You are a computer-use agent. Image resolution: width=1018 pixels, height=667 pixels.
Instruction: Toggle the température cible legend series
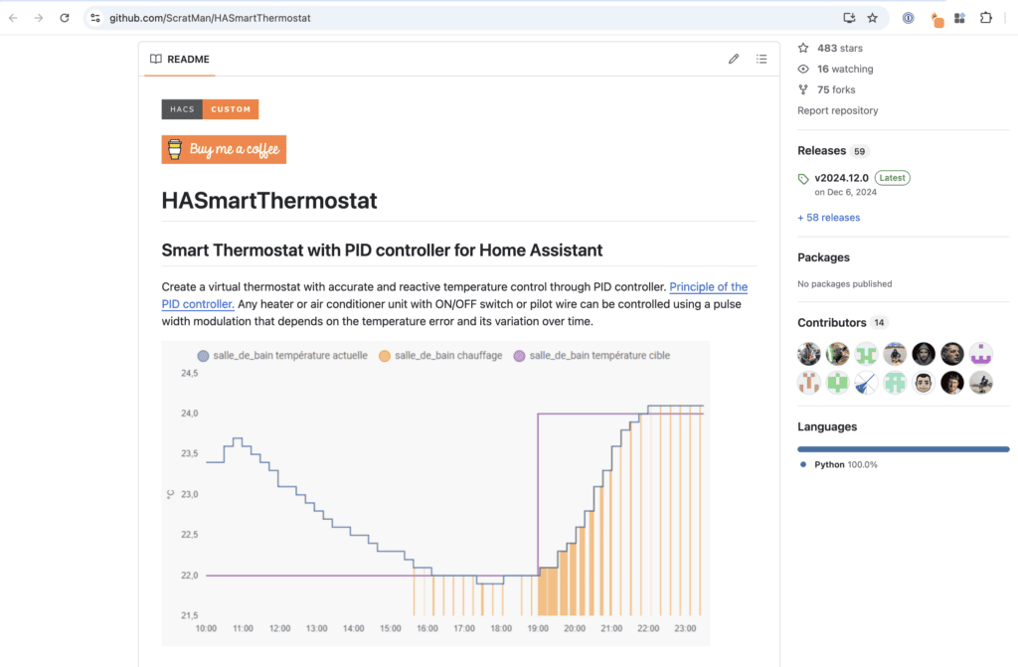click(x=592, y=355)
